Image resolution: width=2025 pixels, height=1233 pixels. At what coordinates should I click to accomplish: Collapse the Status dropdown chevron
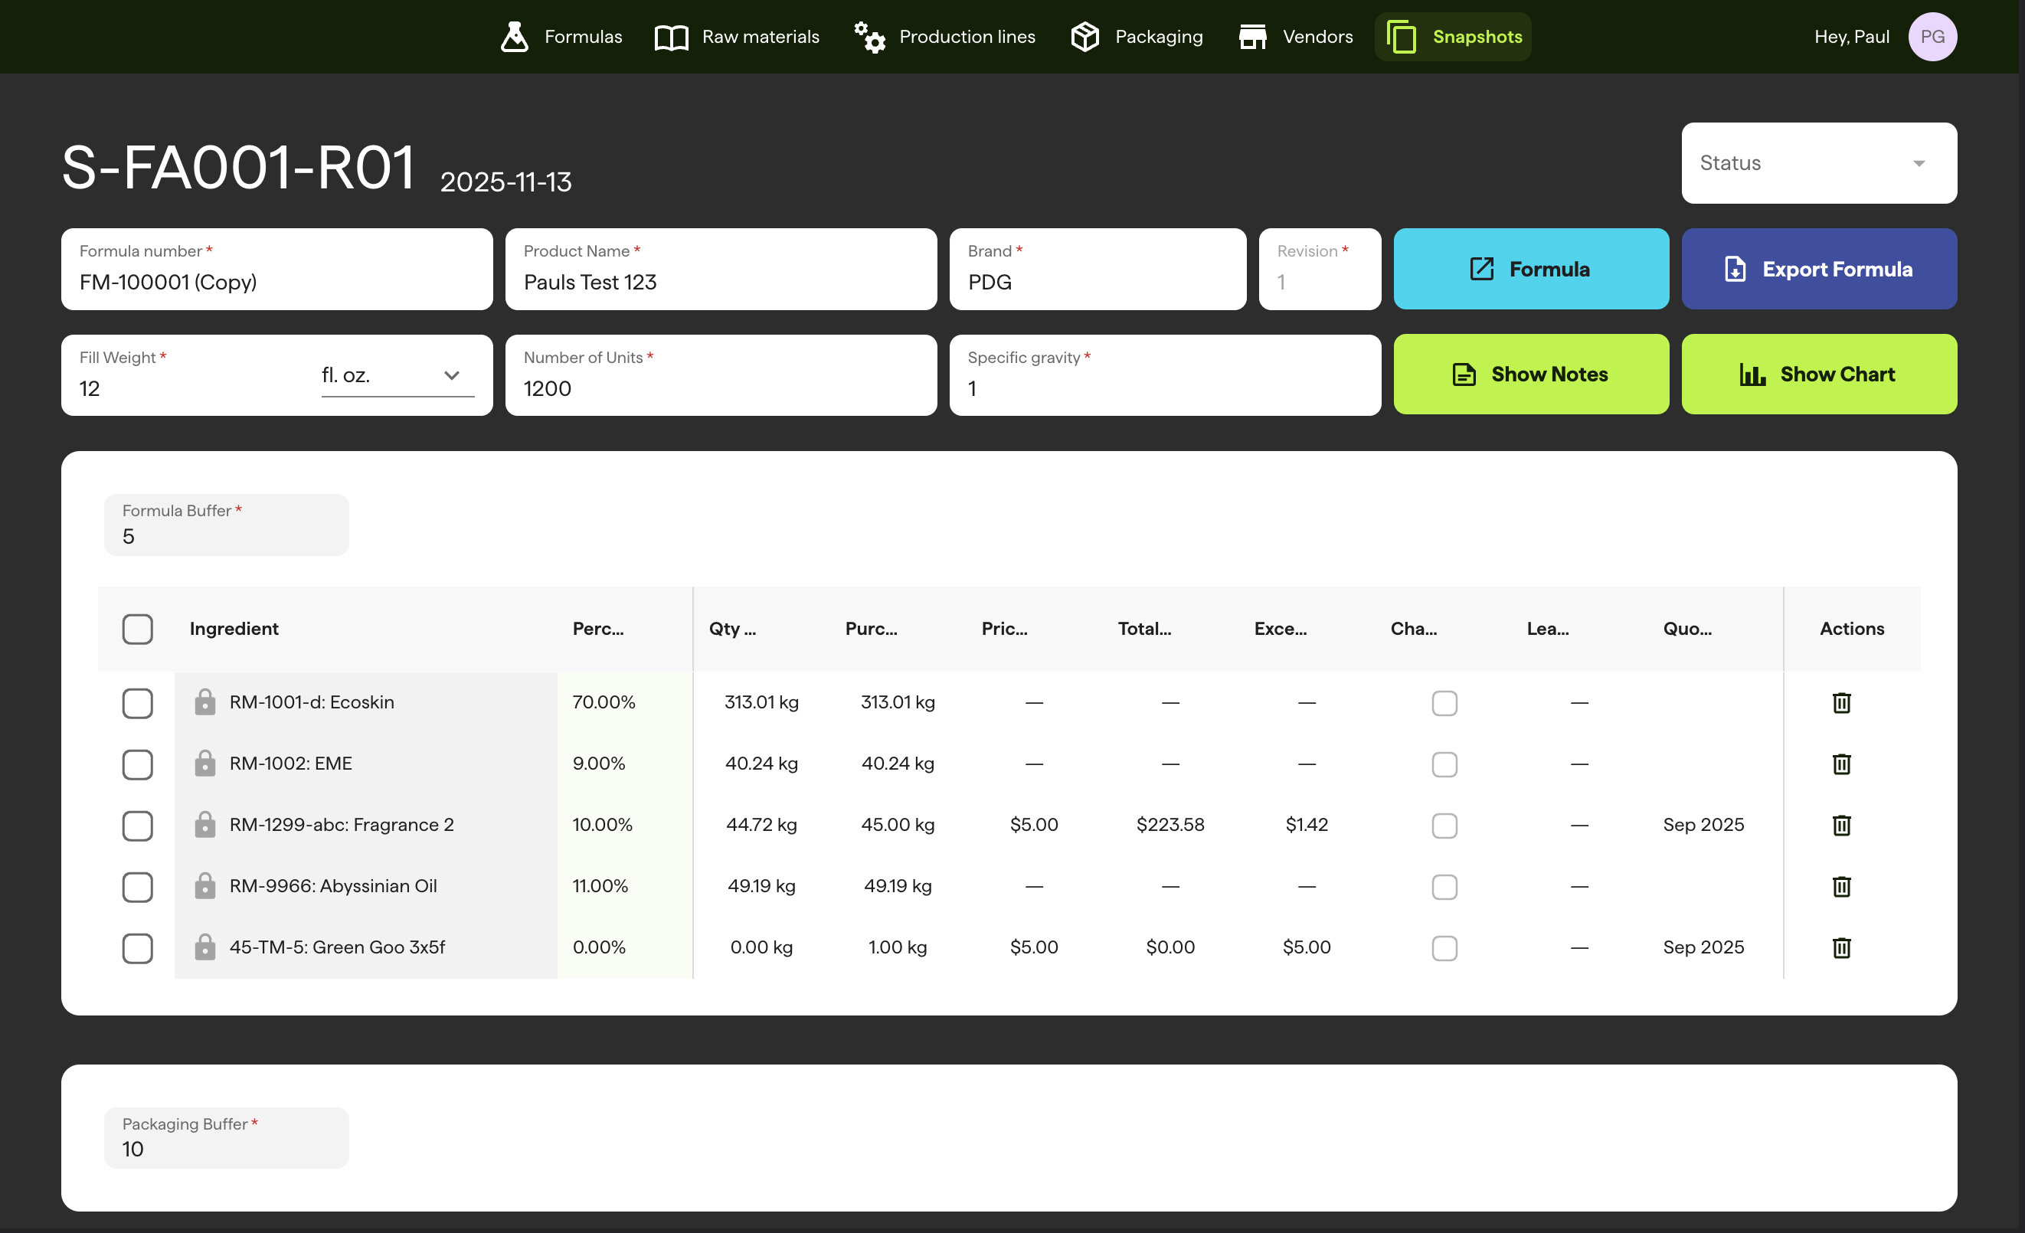coord(1919,163)
